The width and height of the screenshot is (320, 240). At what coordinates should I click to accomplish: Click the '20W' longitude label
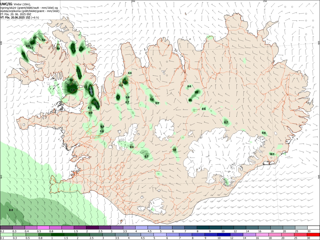[x=133, y=1]
